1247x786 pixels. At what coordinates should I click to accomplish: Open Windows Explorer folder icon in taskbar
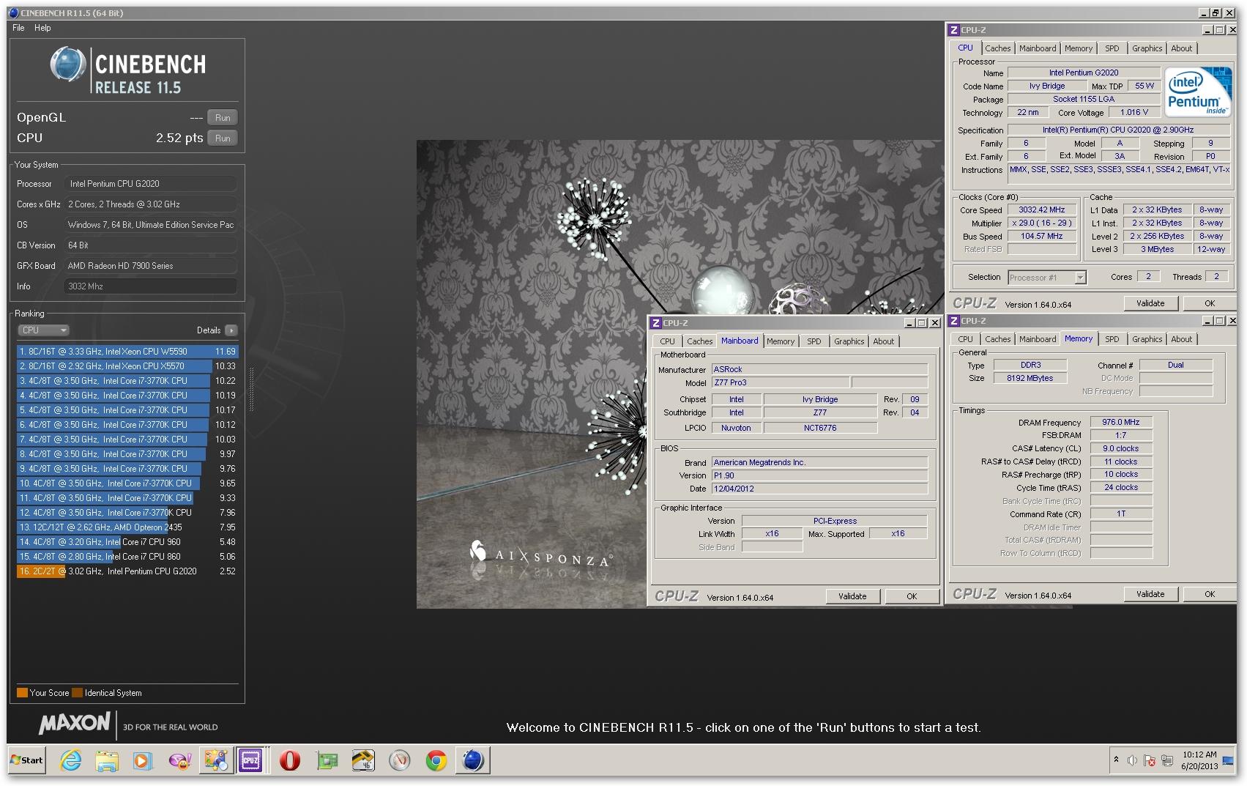click(x=107, y=760)
